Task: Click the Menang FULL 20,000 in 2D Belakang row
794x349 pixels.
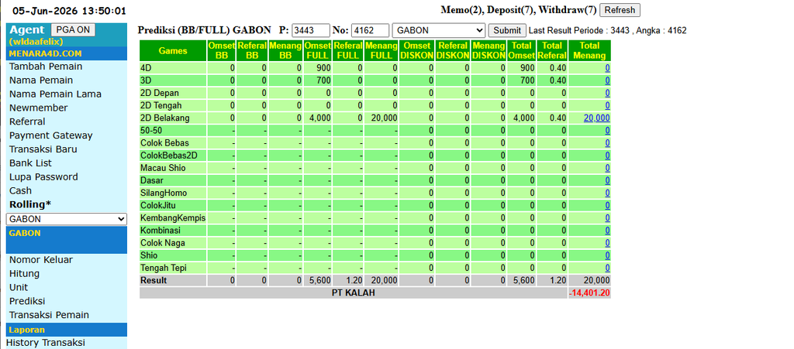Action: point(384,118)
